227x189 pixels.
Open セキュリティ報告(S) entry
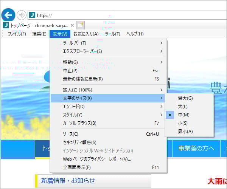(108, 143)
